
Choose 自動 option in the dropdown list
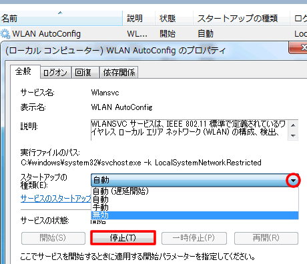click(x=195, y=199)
